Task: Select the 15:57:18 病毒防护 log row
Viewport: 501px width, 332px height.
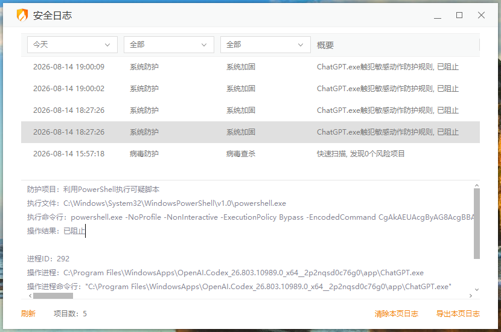Action: [x=250, y=154]
